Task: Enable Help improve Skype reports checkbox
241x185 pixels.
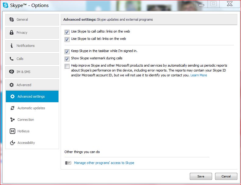Action: 67,66
